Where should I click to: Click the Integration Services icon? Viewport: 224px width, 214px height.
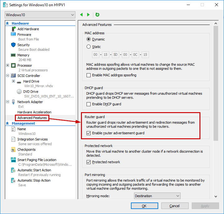[x=13, y=139]
